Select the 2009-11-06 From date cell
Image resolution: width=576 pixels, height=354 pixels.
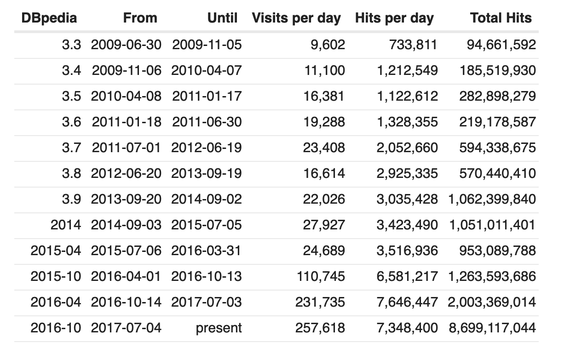[x=127, y=70]
